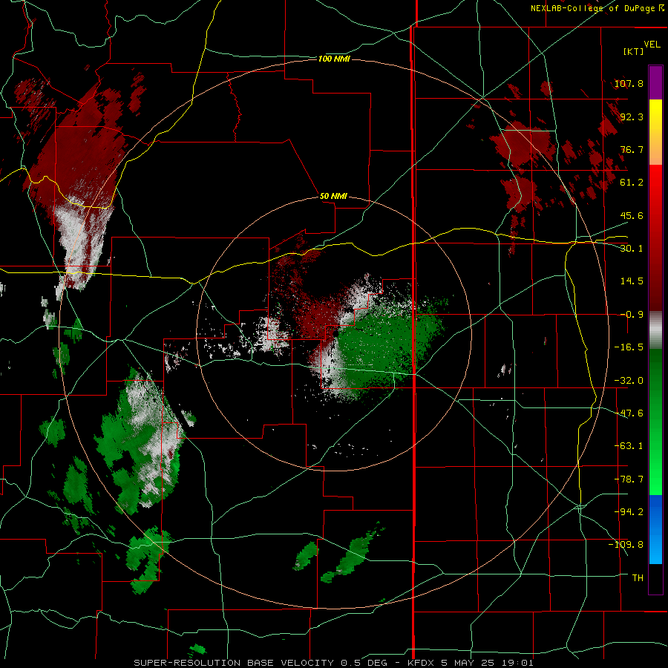Click the 45.6 velocity scale value
The height and width of the screenshot is (668, 668).
tap(632, 215)
